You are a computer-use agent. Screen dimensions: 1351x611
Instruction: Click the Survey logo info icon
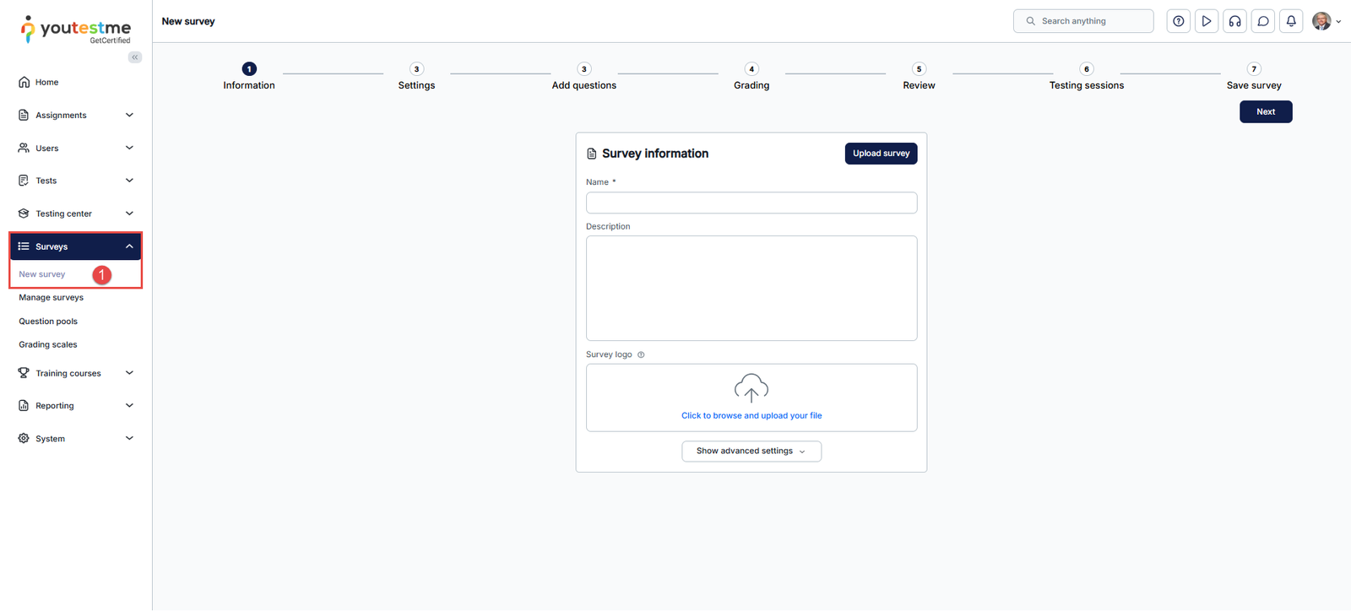click(641, 354)
